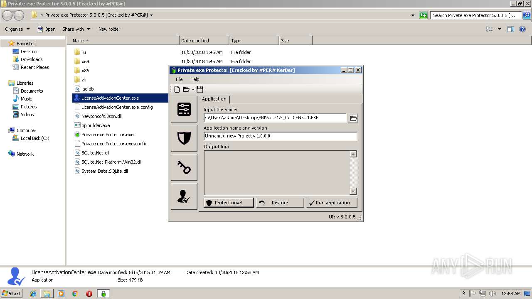This screenshot has height=299, width=532.
Task: Open the shield protection sidebar panel
Action: coord(184,138)
